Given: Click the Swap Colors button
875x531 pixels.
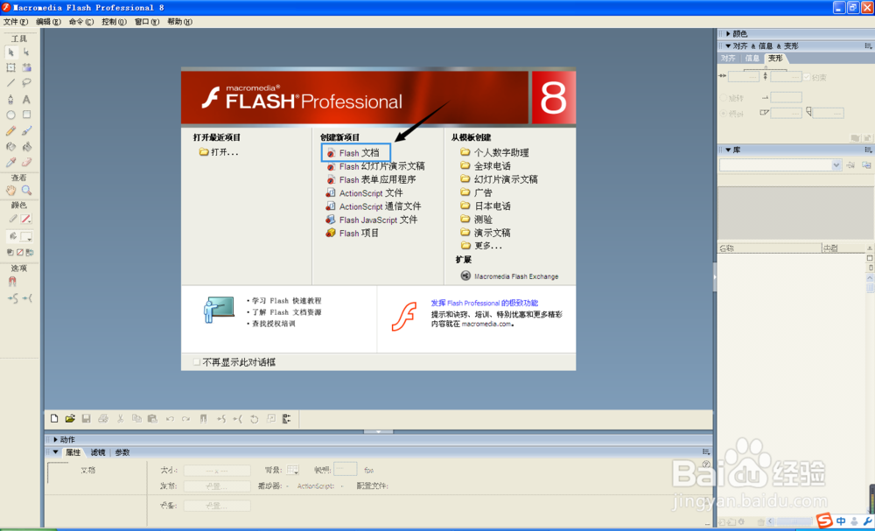Looking at the screenshot, I should [30, 253].
